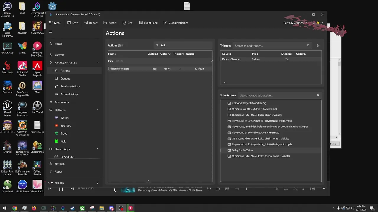Collapse the kick action group
This screenshot has height=212, width=378.
[x=211, y=61]
